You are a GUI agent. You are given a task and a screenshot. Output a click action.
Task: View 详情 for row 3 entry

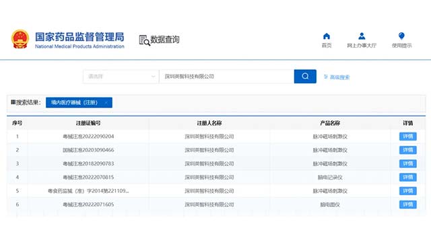(408, 163)
